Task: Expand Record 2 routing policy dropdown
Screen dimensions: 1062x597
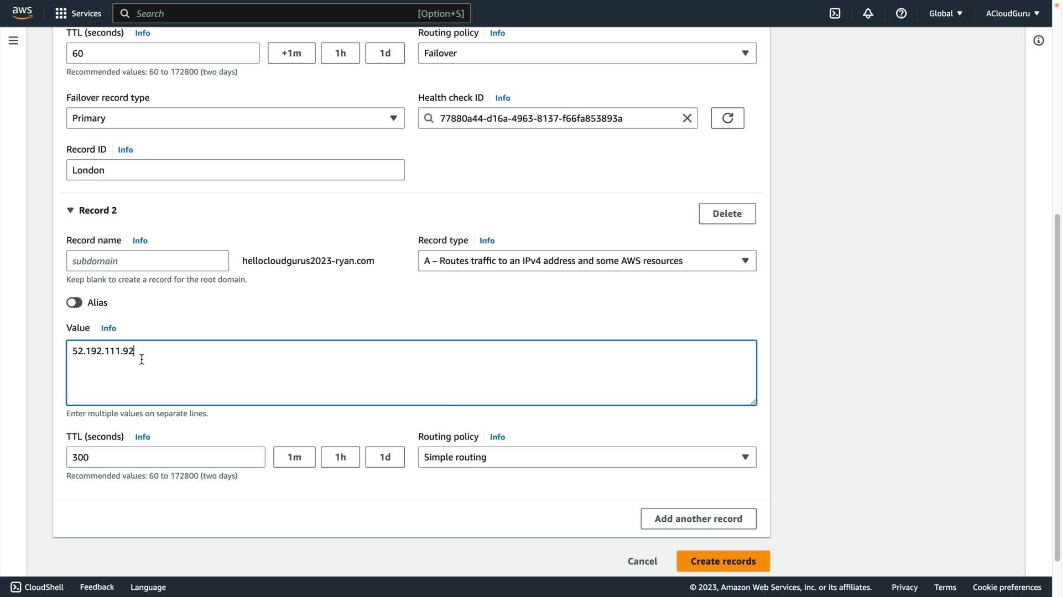Action: 587,457
